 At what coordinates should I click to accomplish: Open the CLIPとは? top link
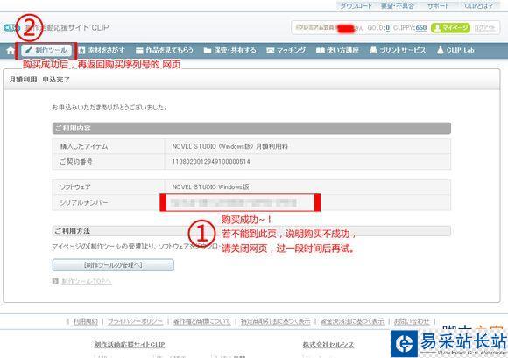point(478,6)
